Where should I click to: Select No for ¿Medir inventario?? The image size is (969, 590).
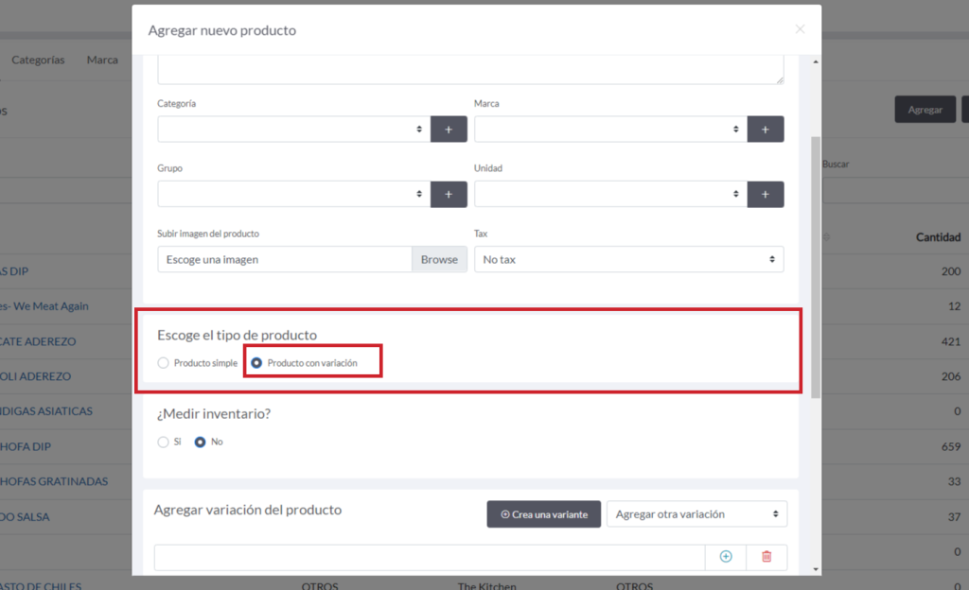(x=200, y=442)
